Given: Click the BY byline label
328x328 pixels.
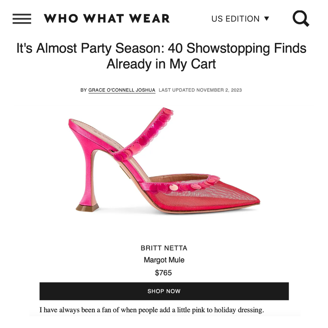Looking at the screenshot, I should (x=84, y=90).
